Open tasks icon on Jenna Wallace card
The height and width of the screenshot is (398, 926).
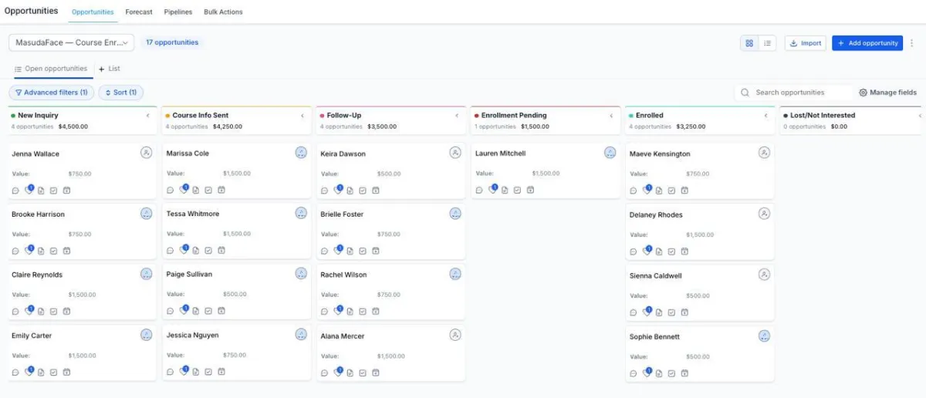point(53,191)
